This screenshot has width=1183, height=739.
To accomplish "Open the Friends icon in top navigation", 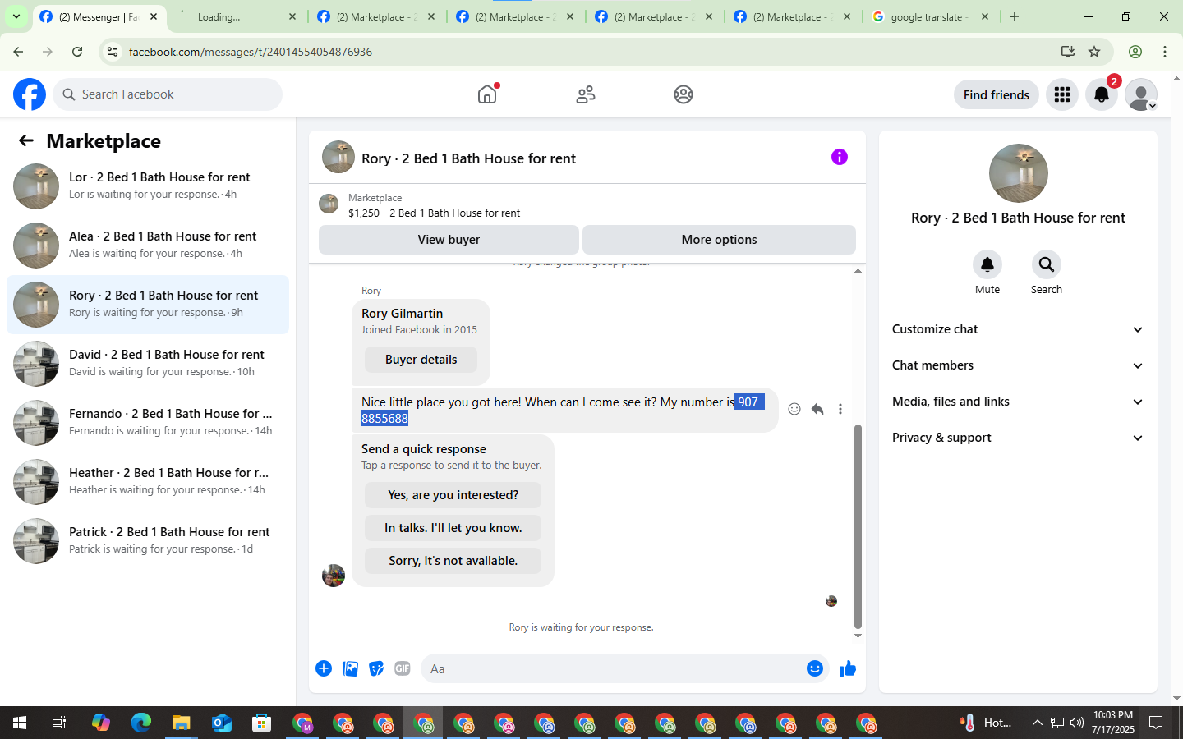I will pyautogui.click(x=586, y=94).
